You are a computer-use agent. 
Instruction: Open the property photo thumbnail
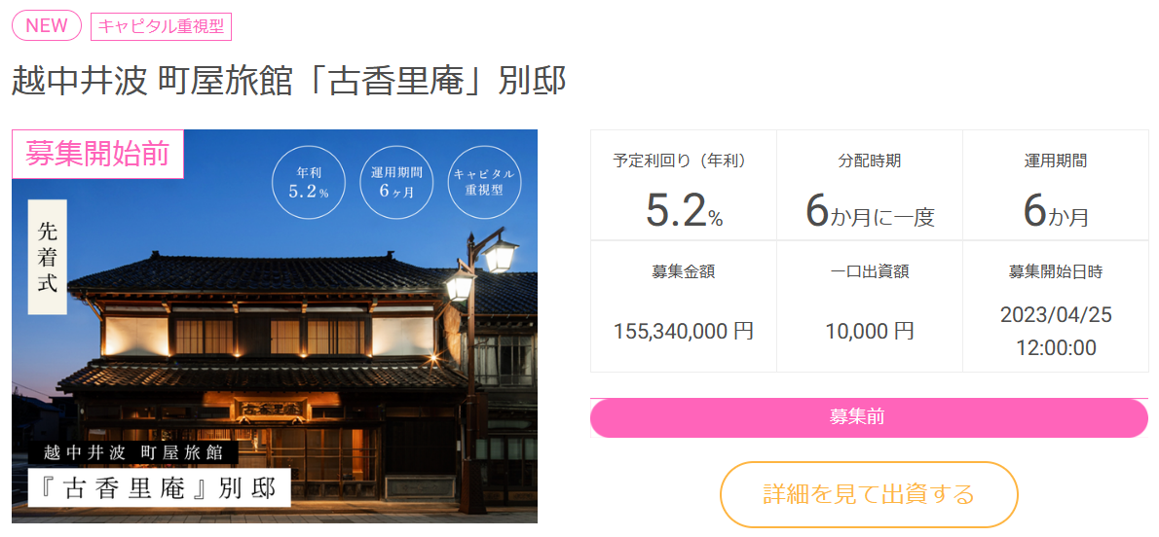pyautogui.click(x=275, y=327)
